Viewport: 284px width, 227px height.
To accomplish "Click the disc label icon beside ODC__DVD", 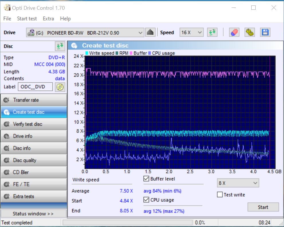I will (x=60, y=87).
